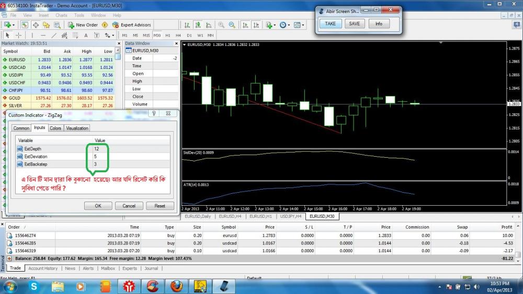Select the GOLD row in Market Watch
Screen dimensions: 523x294
coord(58,98)
